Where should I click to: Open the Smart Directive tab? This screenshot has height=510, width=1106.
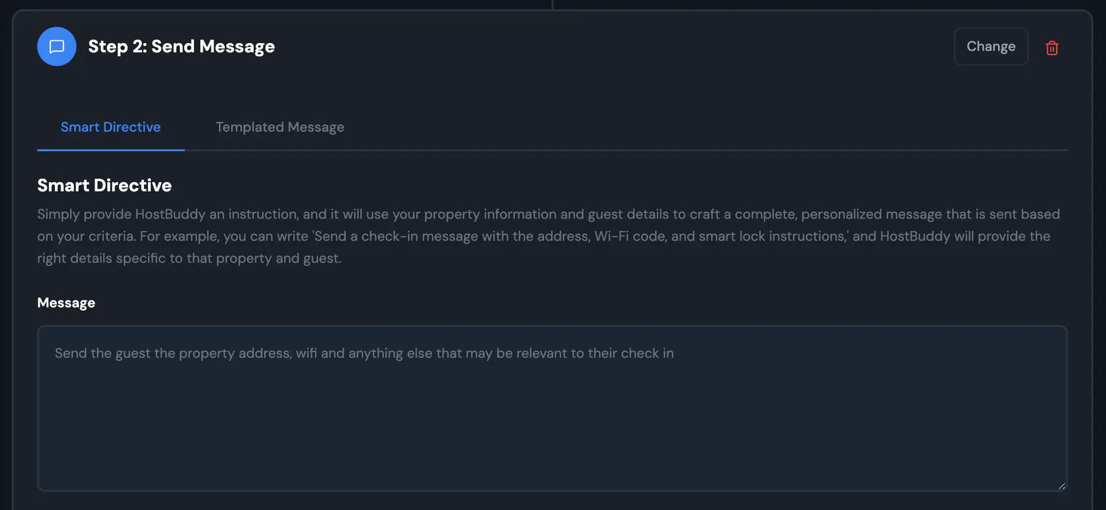[111, 127]
